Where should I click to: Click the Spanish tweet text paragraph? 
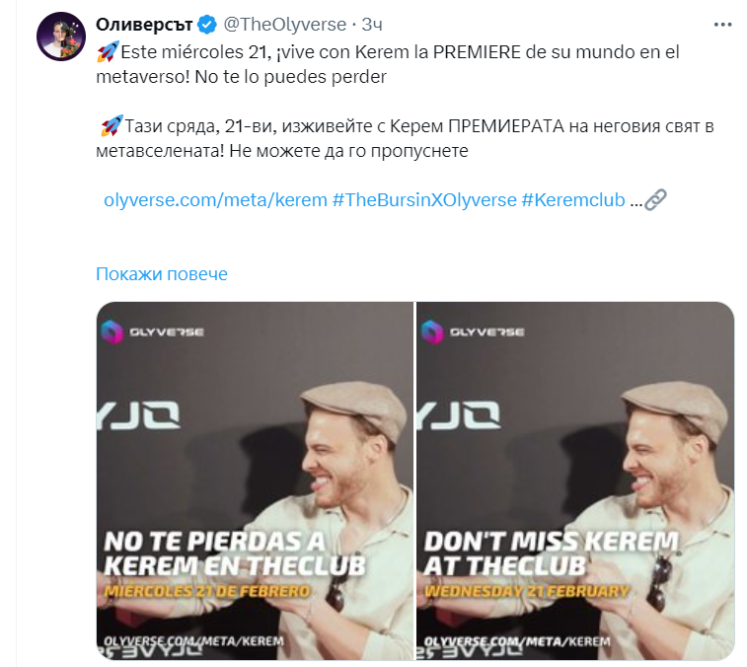point(388,64)
